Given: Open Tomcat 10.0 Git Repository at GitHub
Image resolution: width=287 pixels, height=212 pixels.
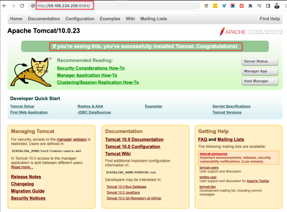Looking at the screenshot, I should click(x=134, y=198).
